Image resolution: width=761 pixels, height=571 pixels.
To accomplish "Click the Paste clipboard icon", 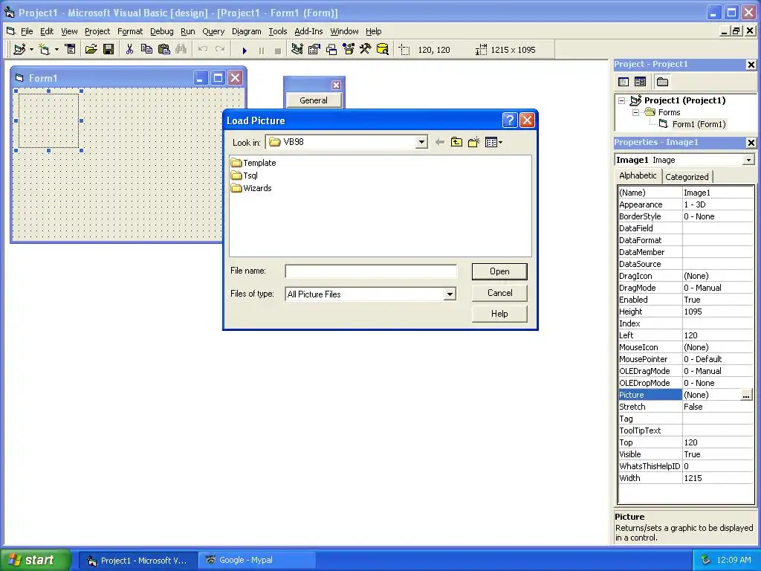I will (x=164, y=50).
